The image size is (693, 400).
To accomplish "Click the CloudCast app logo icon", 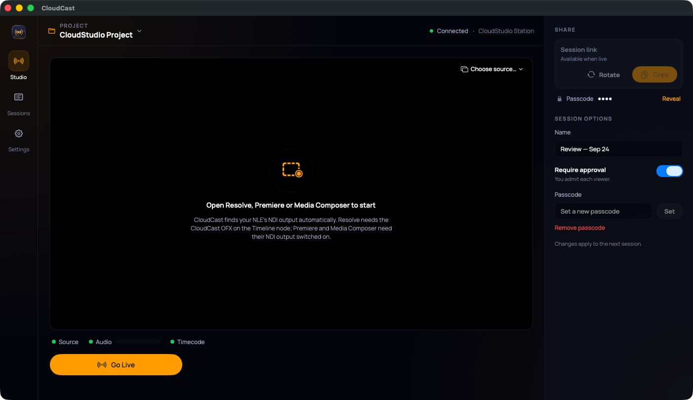I will pyautogui.click(x=19, y=32).
